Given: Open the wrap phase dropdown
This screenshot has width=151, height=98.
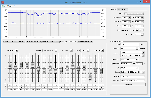Looking at the screenshot, I should pyautogui.click(x=142, y=34).
